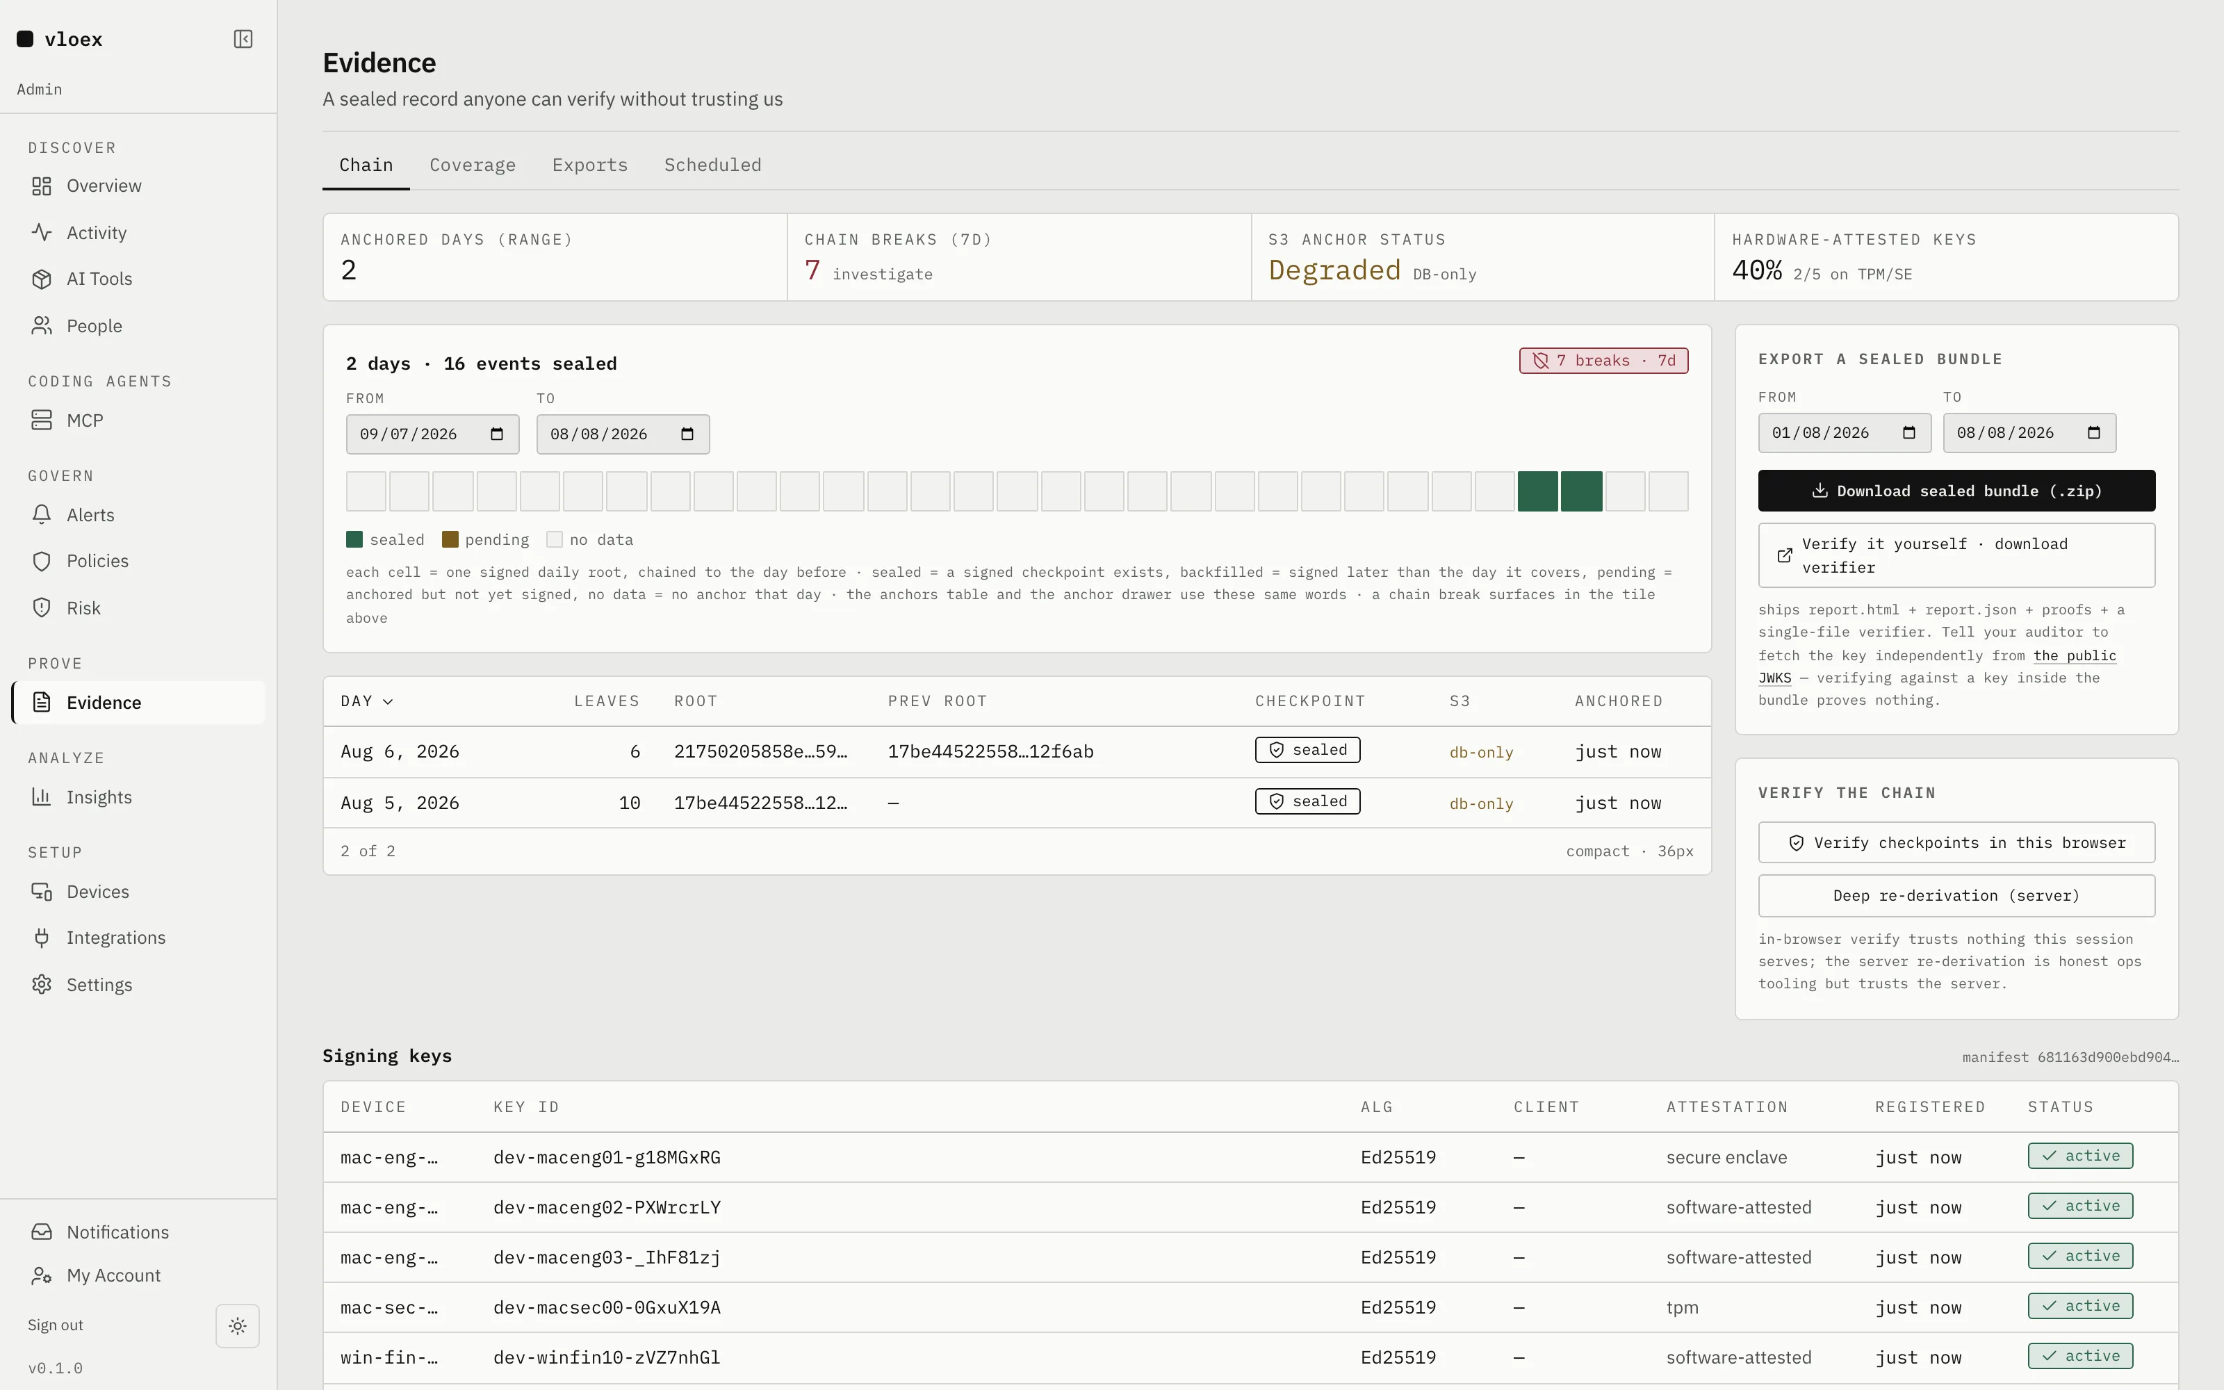Click the 7 breaks · 7d badge
This screenshot has width=2224, height=1390.
[x=1603, y=361]
